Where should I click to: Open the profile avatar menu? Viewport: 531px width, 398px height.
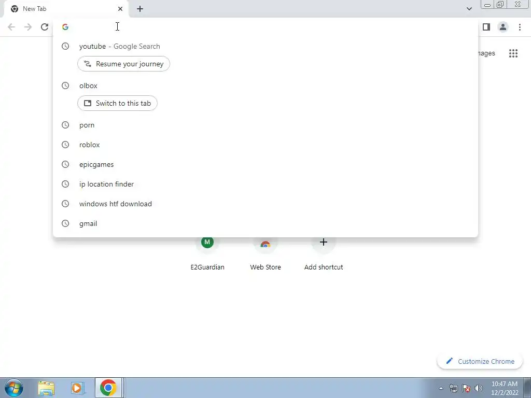pos(503,27)
